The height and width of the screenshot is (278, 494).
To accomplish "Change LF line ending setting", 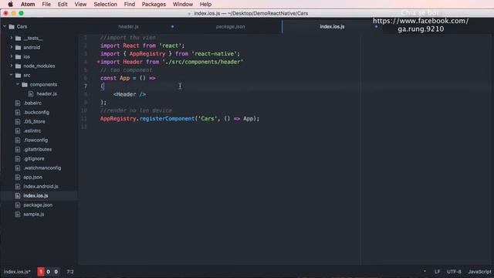I will [438, 272].
